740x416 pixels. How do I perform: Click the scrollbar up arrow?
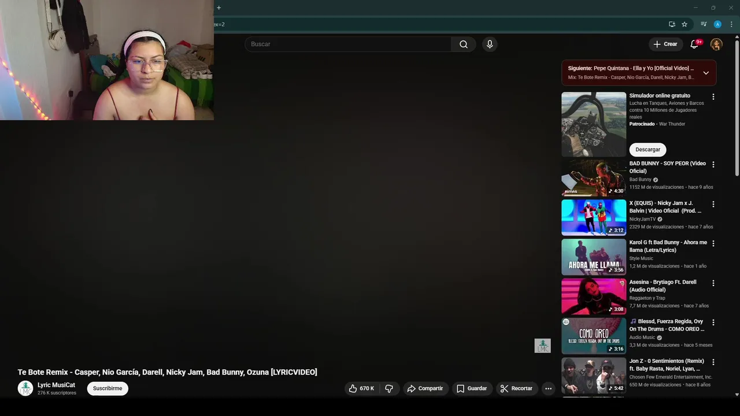click(737, 36)
